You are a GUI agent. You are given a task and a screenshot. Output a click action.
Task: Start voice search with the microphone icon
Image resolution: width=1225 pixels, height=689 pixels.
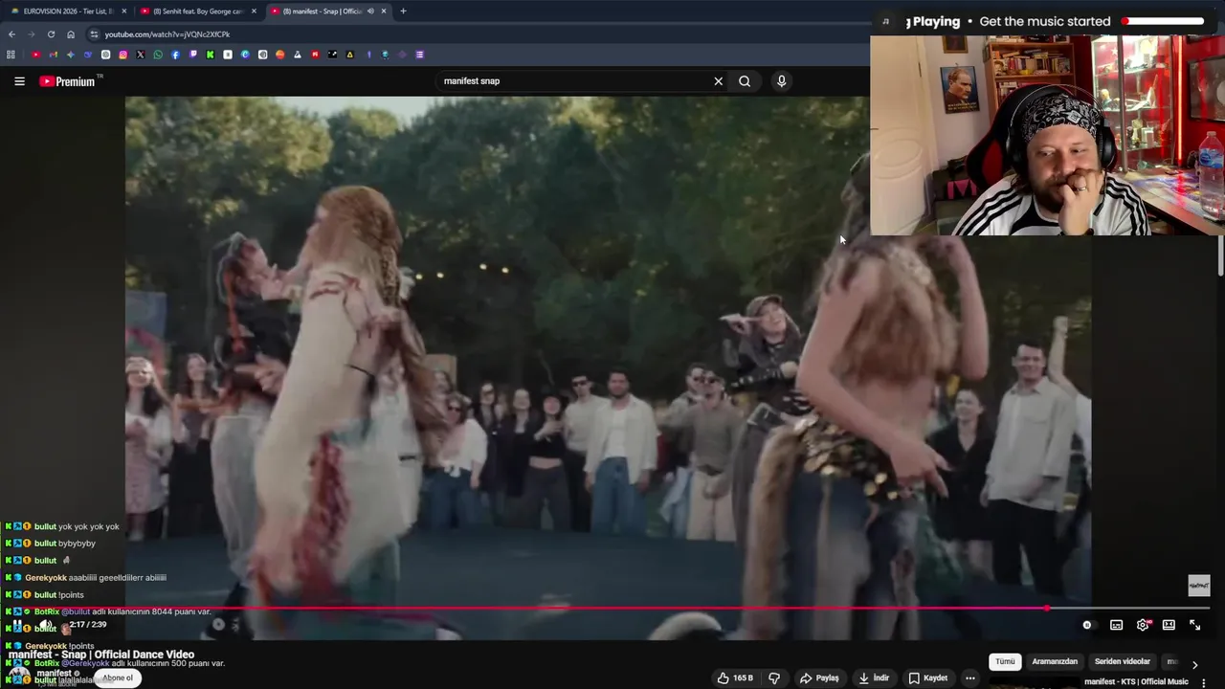(x=781, y=81)
